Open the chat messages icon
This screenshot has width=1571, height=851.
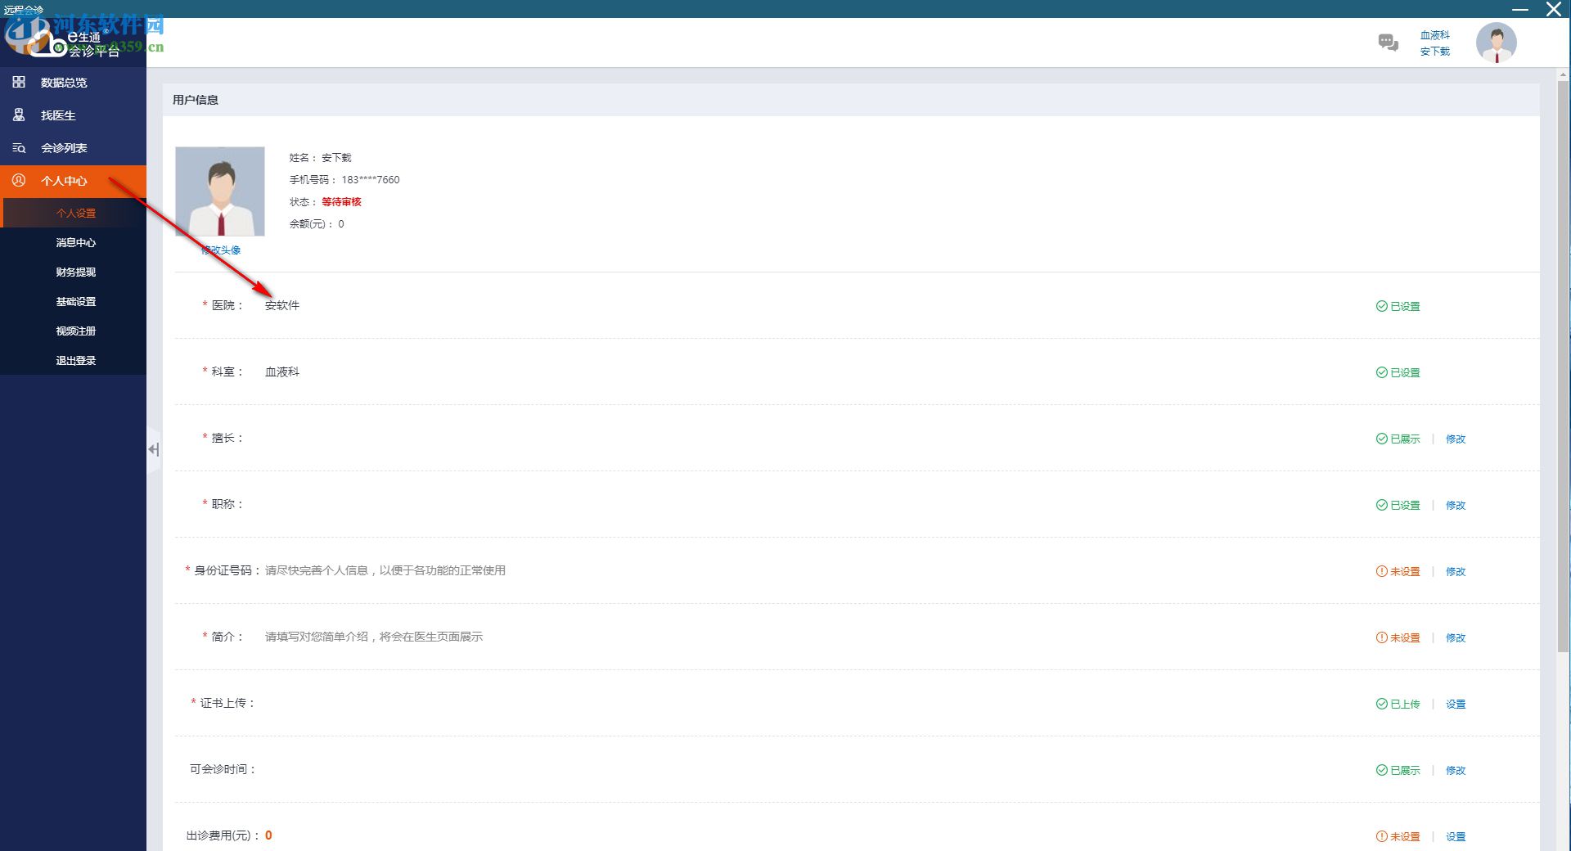point(1388,43)
